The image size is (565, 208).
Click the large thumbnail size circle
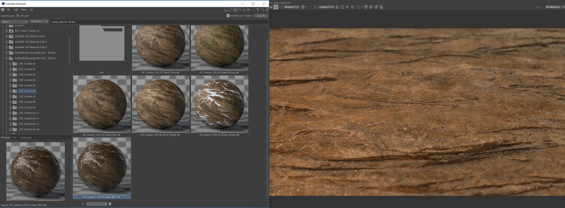coord(110,204)
